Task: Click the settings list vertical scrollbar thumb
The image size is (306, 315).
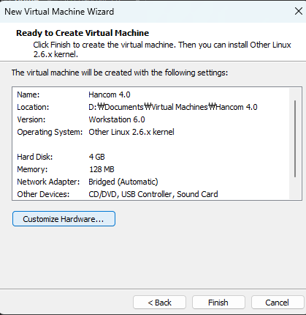Action: click(x=295, y=138)
